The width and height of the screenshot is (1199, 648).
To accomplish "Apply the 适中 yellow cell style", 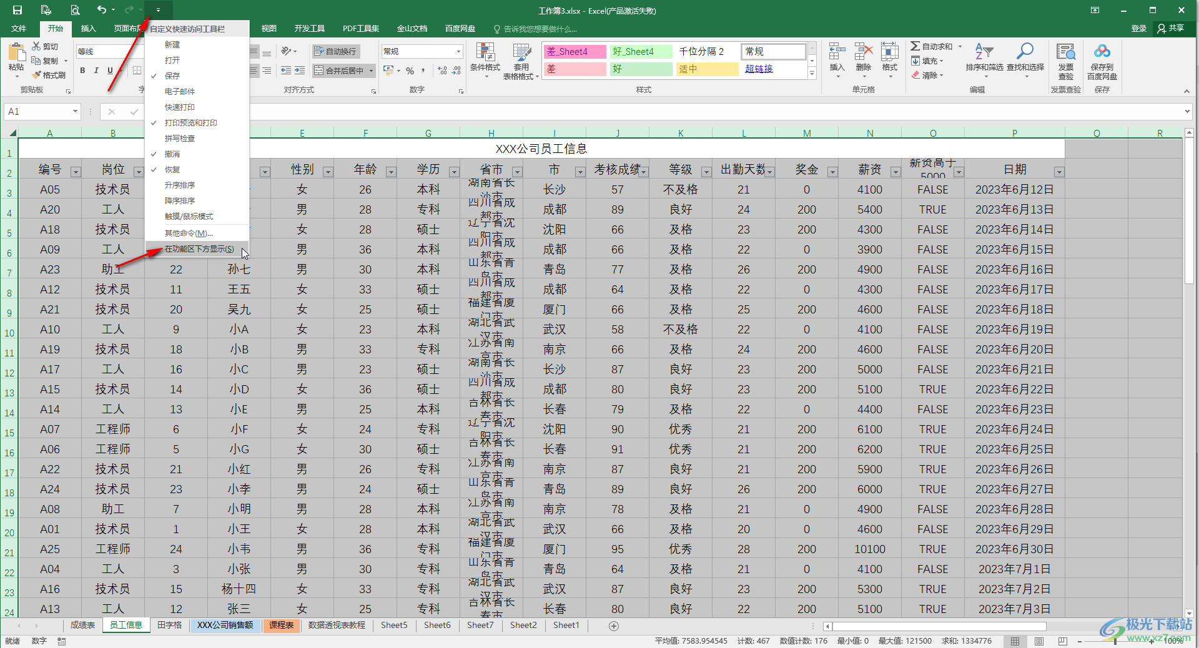I will coord(708,69).
